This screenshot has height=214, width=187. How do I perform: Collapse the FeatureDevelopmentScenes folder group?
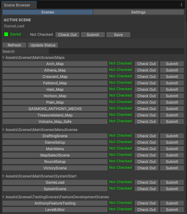[3, 197]
